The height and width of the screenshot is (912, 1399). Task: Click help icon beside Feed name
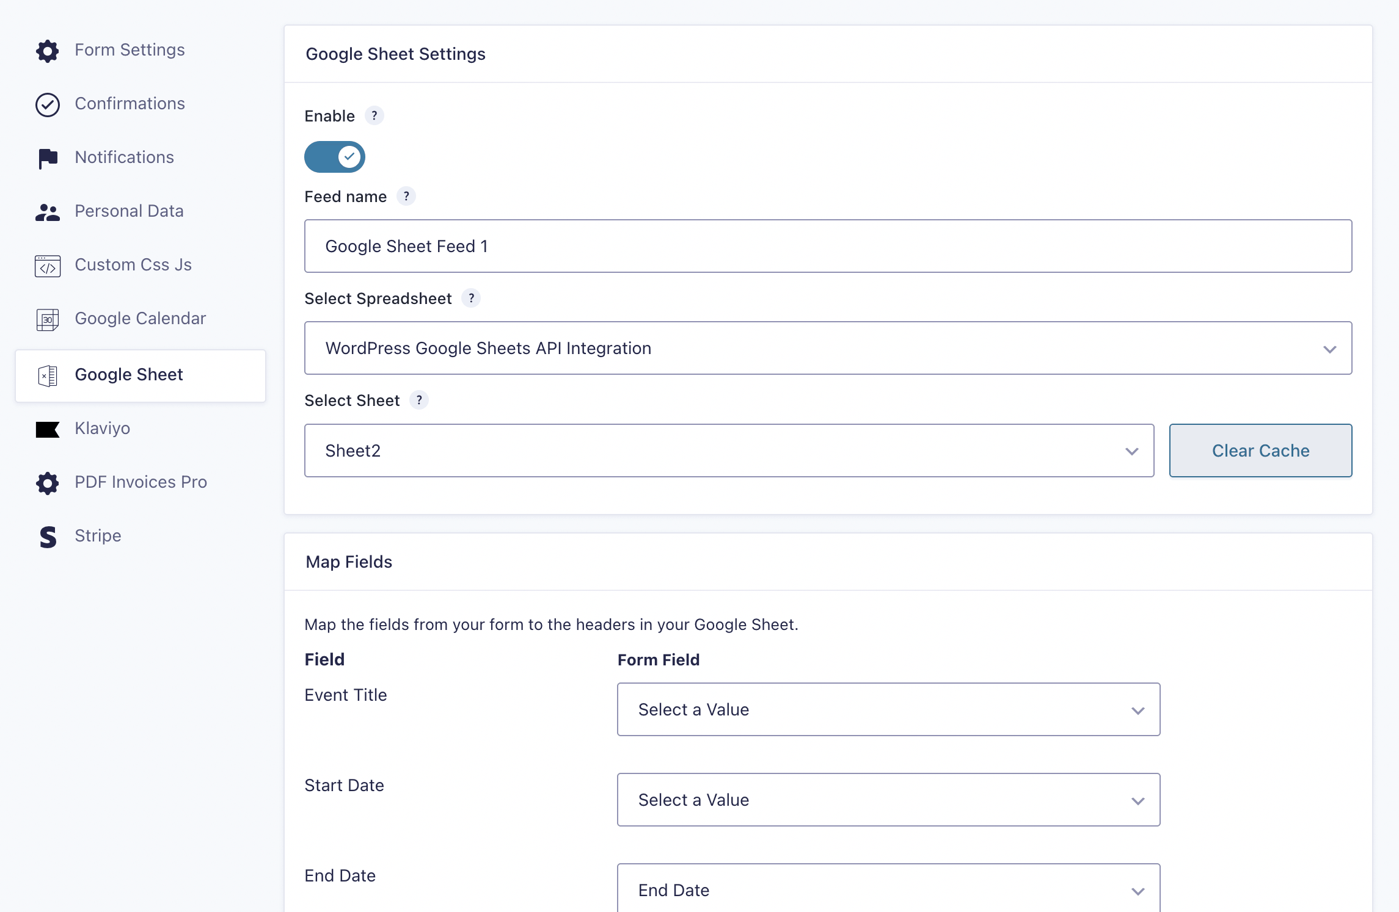406,196
